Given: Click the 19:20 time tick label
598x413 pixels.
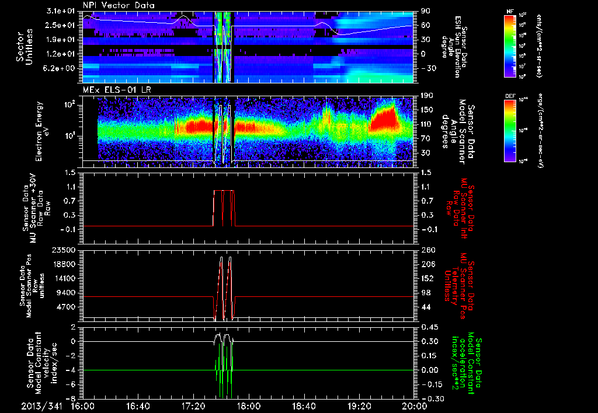Looking at the screenshot, I should tap(359, 406).
